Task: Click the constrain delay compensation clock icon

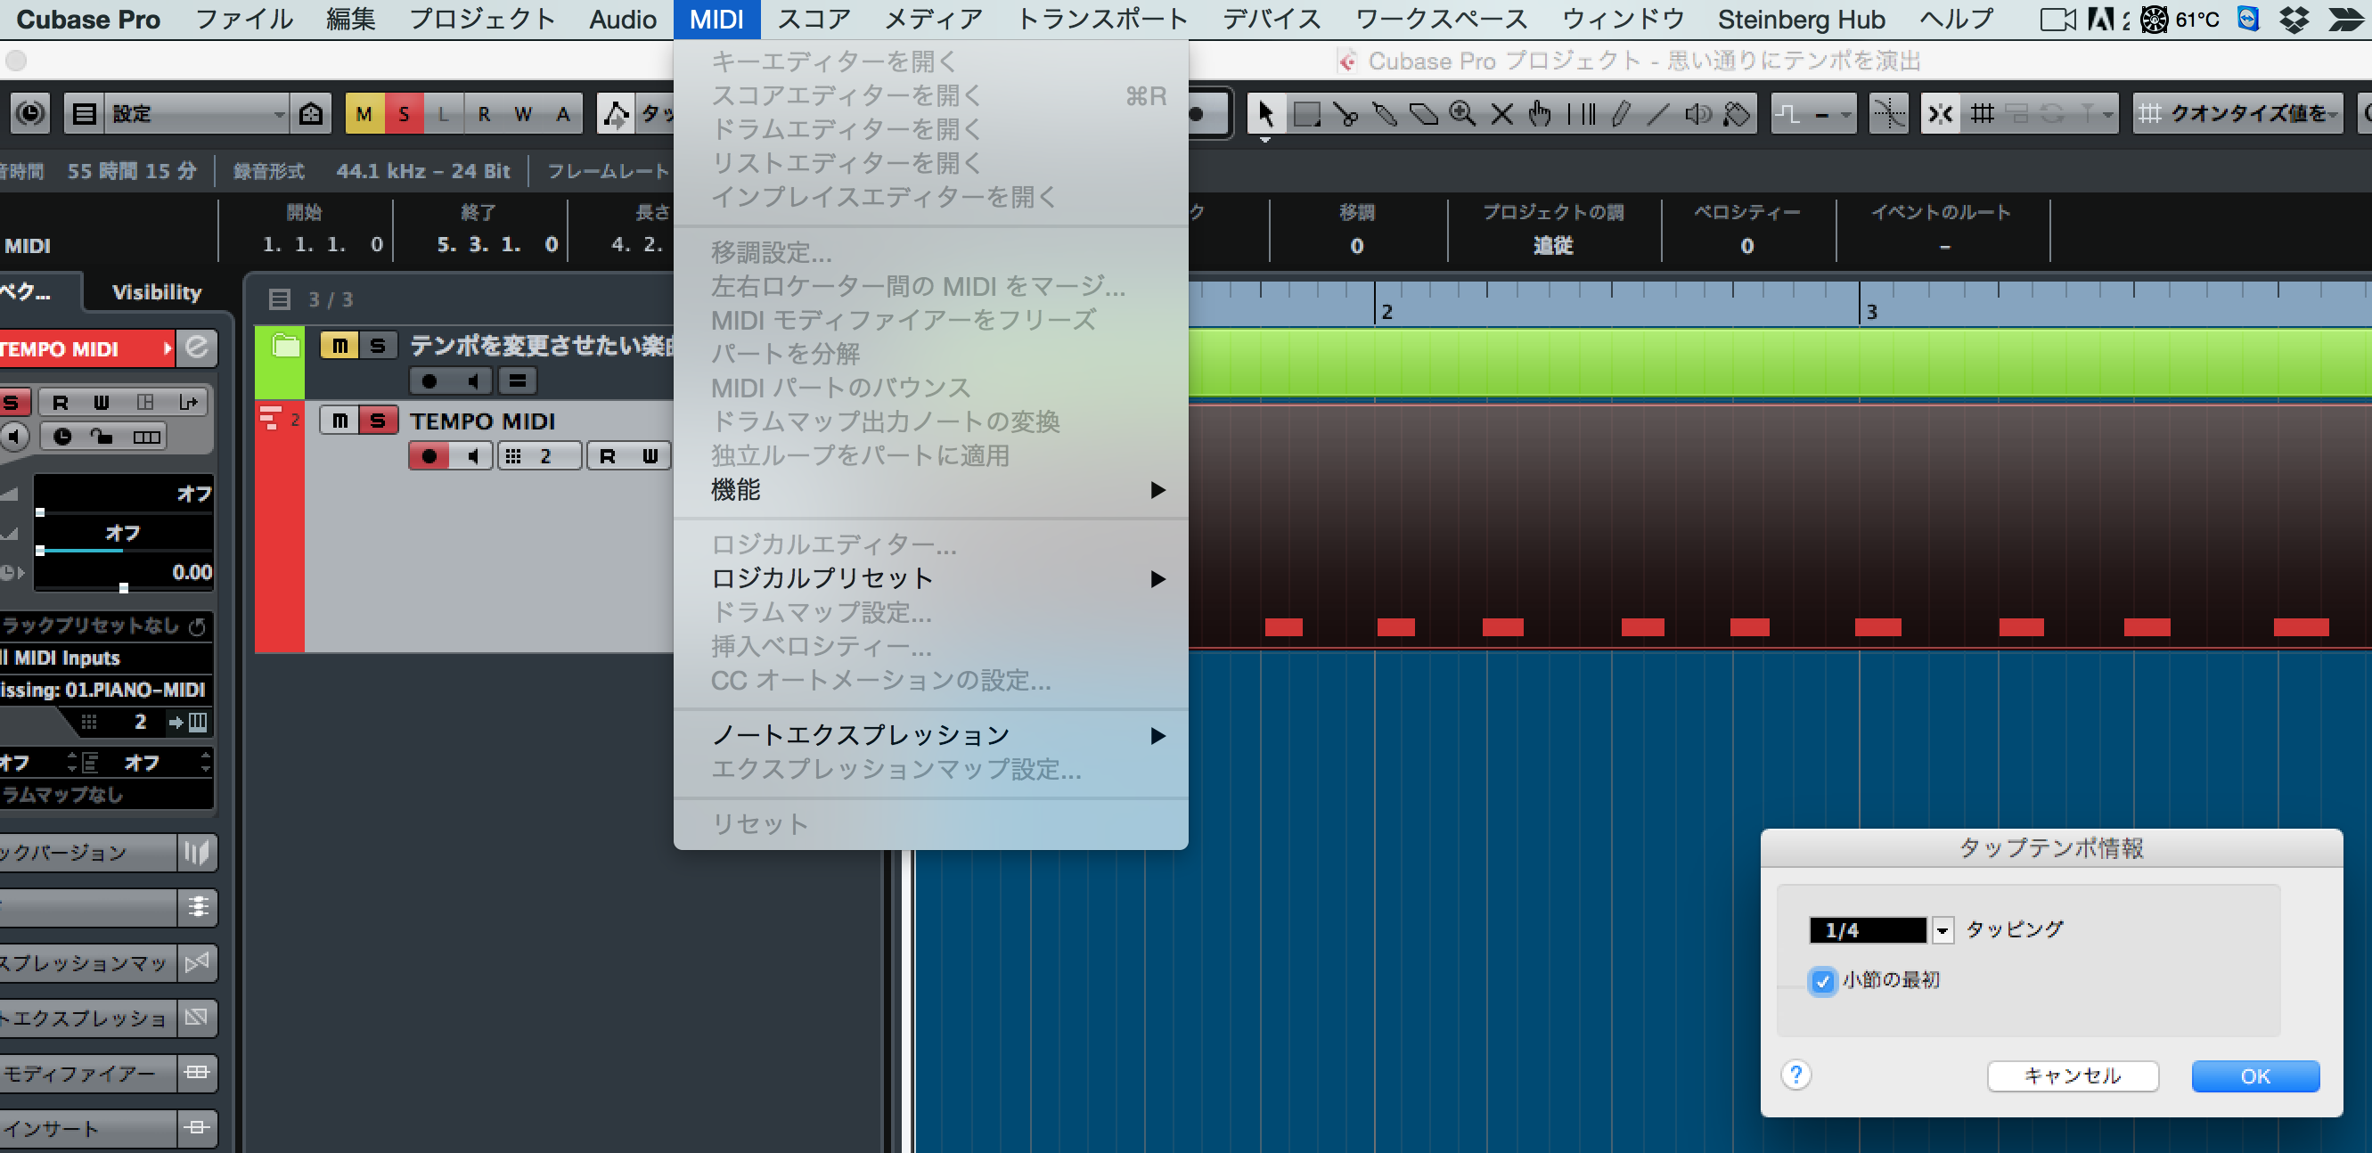Action: point(30,113)
